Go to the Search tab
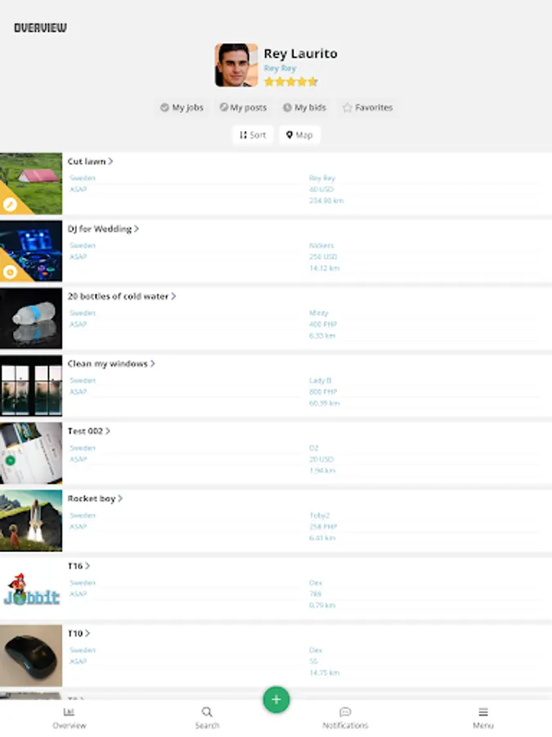The image size is (552, 737). pos(207,717)
